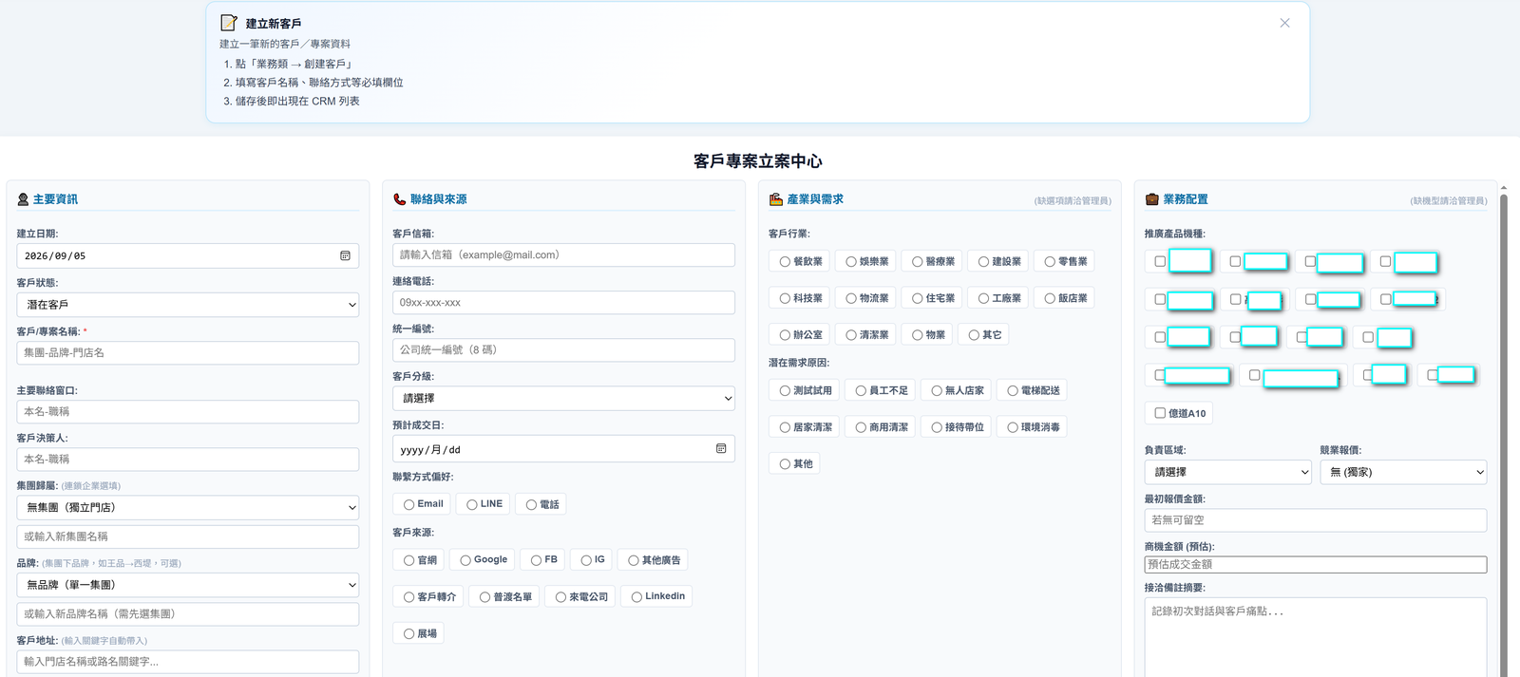The width and height of the screenshot is (1520, 677).
Task: Focus the 接洽備註 notes textarea
Action: pos(1316,637)
